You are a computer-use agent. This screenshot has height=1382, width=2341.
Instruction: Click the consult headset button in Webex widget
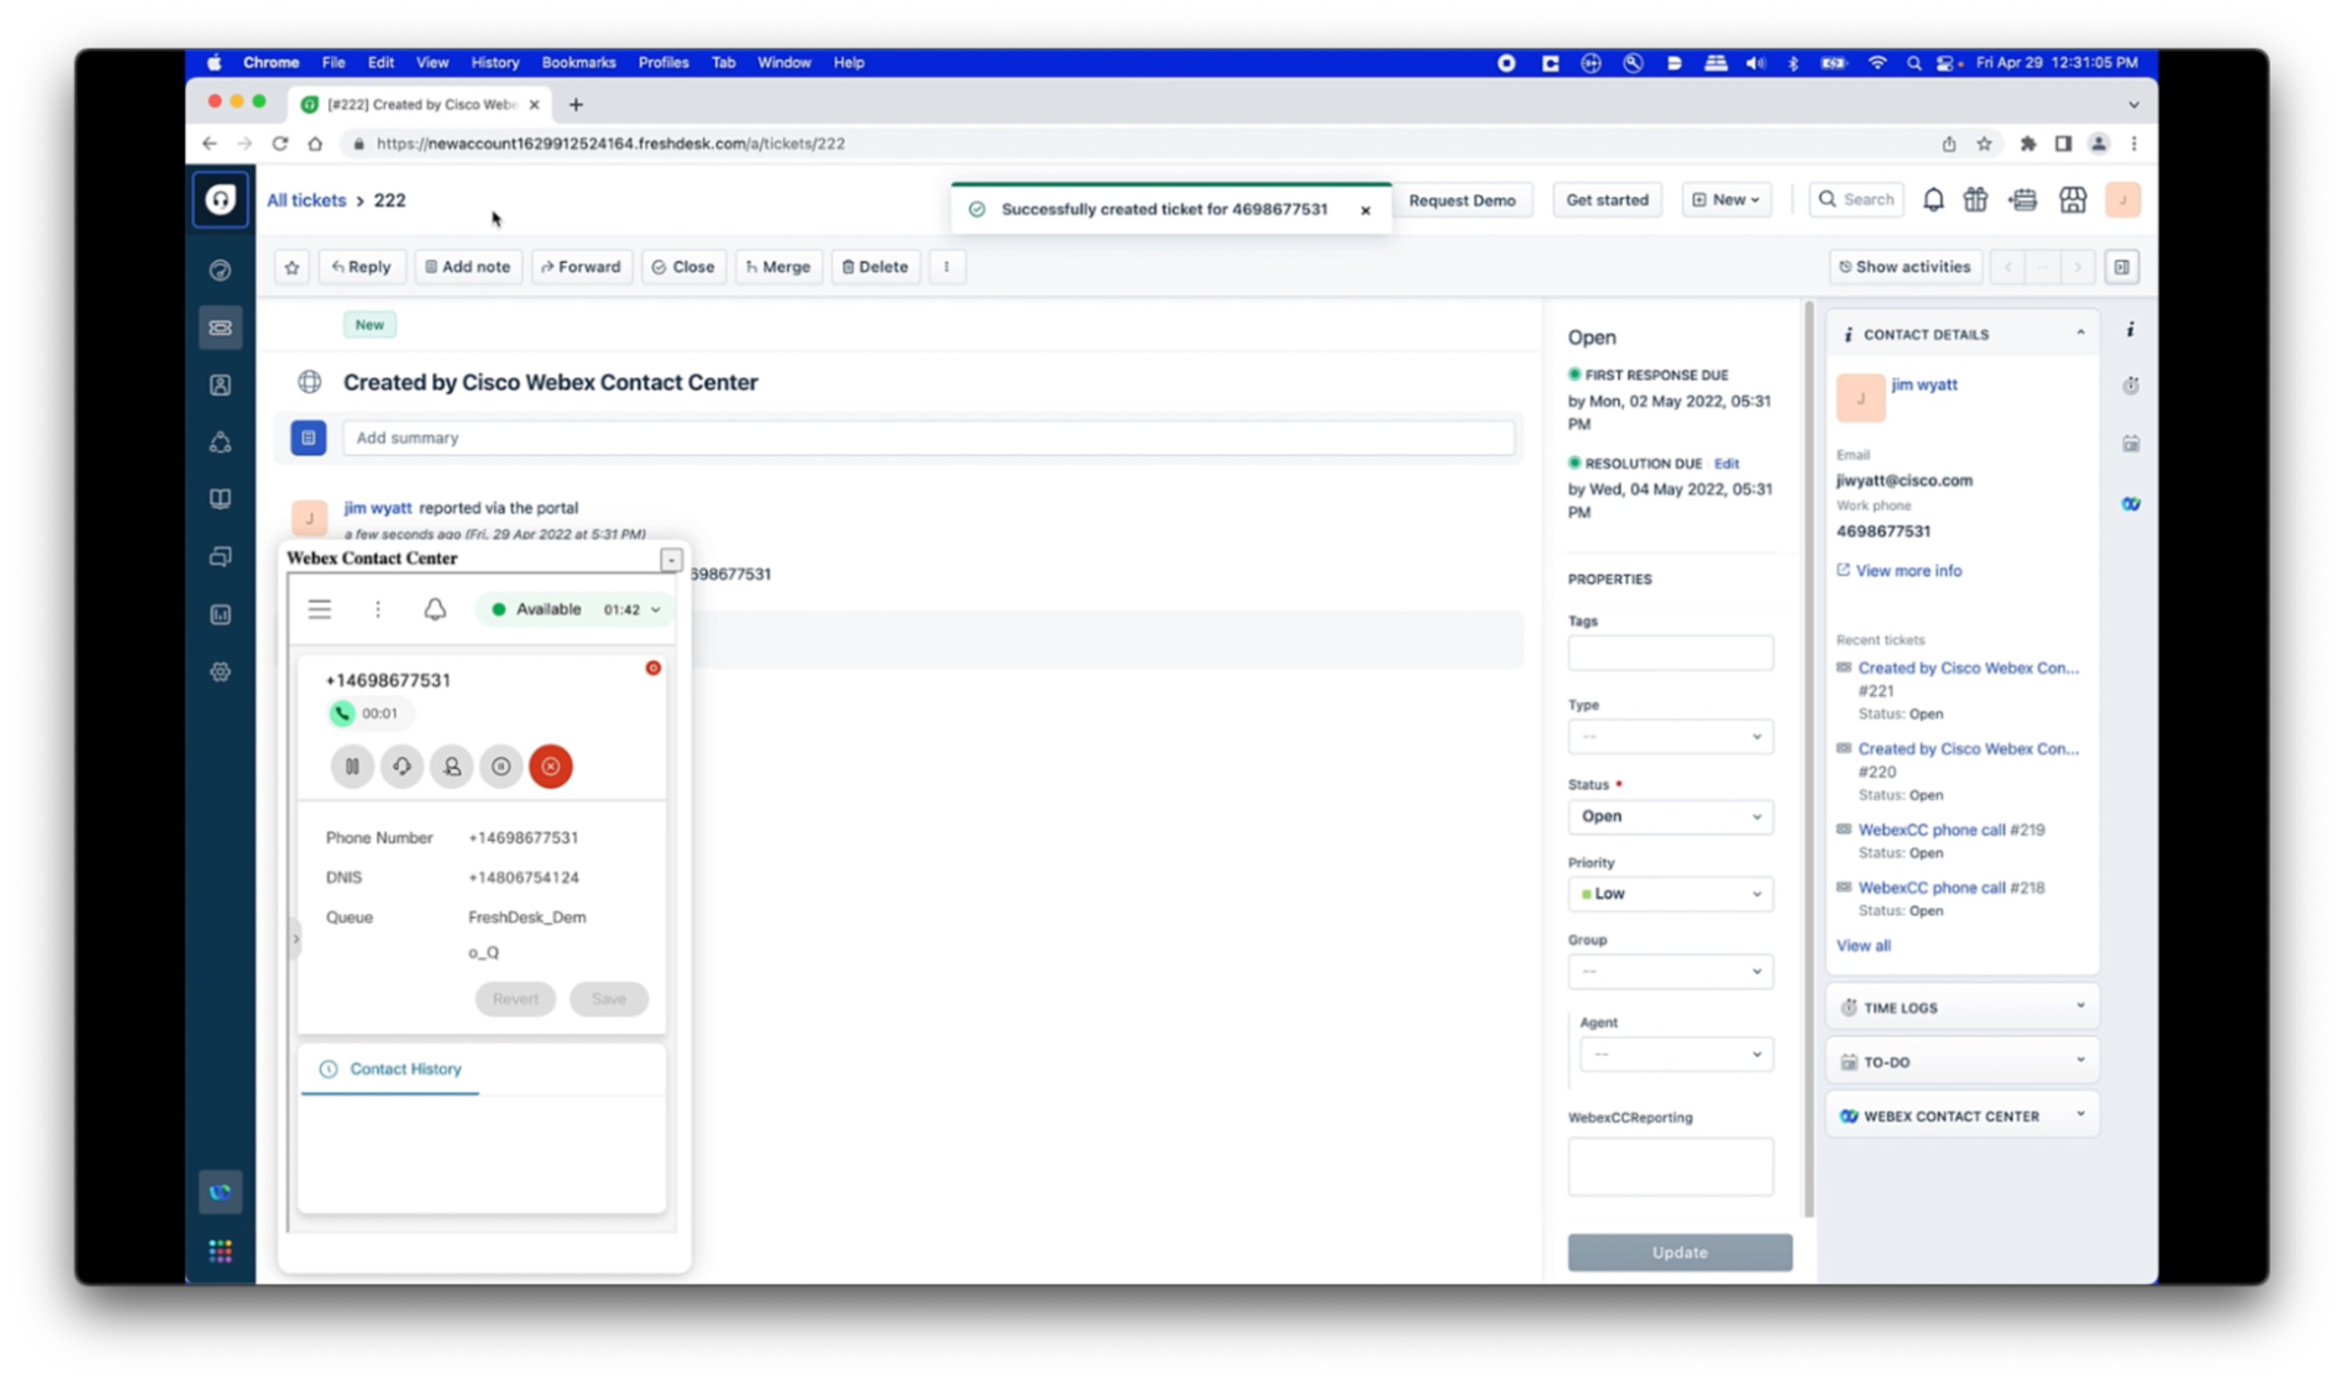click(402, 766)
